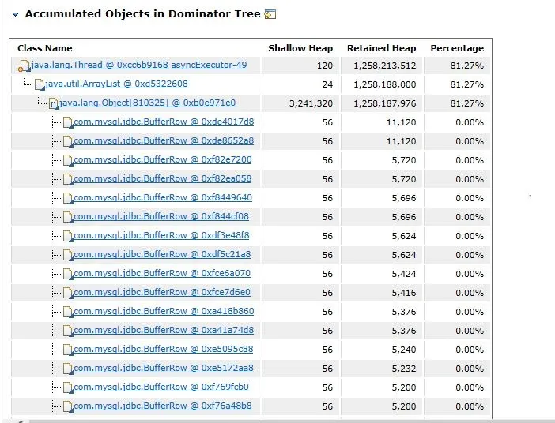Click the icon next to the Dominator Tree heading
Screen dimensions: 555x423
click(x=270, y=14)
